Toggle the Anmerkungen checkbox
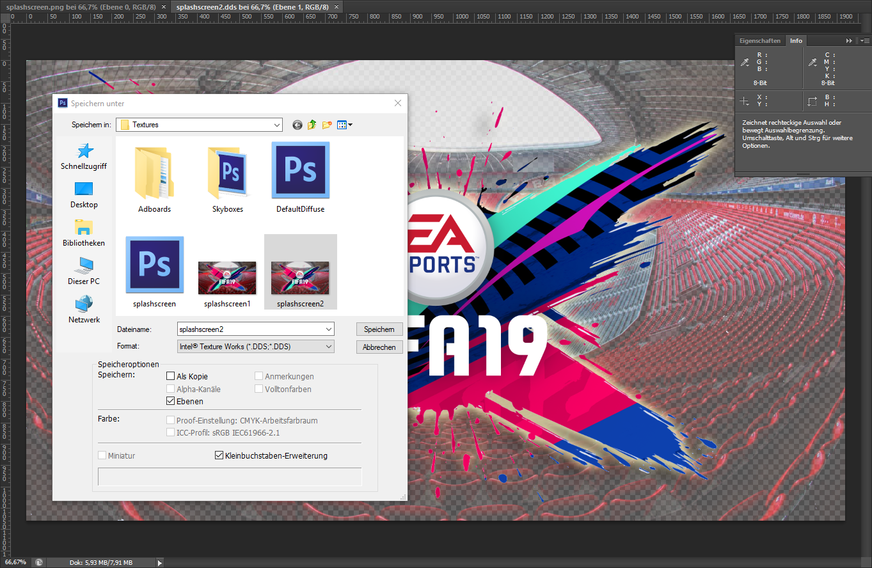872x568 pixels. [259, 376]
